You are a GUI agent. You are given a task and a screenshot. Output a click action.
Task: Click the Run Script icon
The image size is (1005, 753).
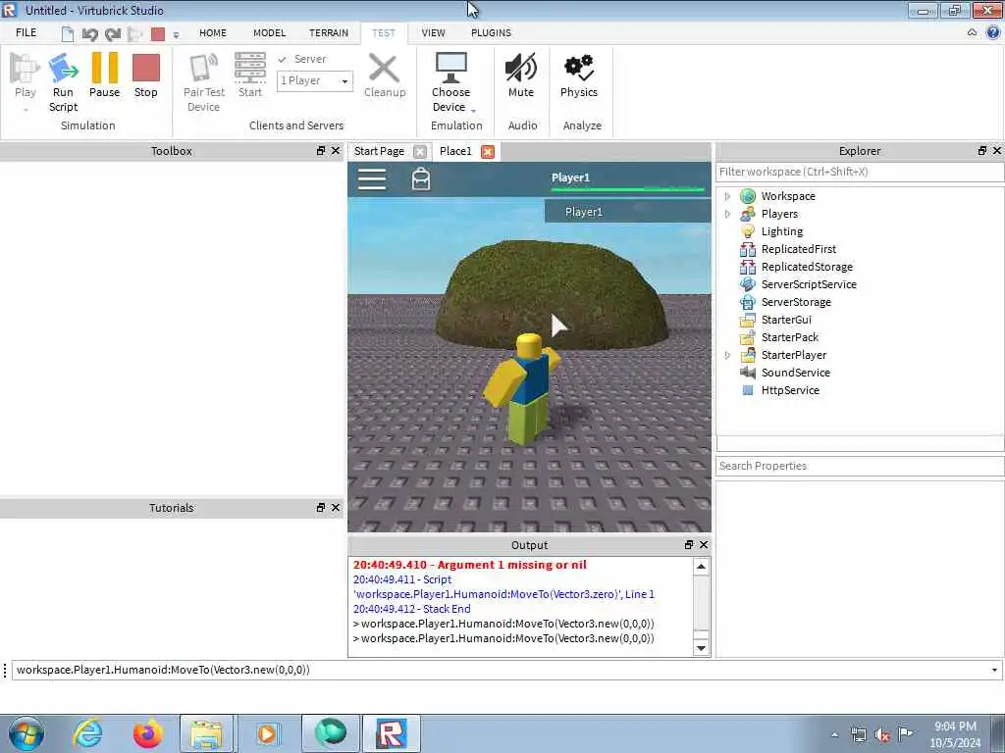pos(64,68)
